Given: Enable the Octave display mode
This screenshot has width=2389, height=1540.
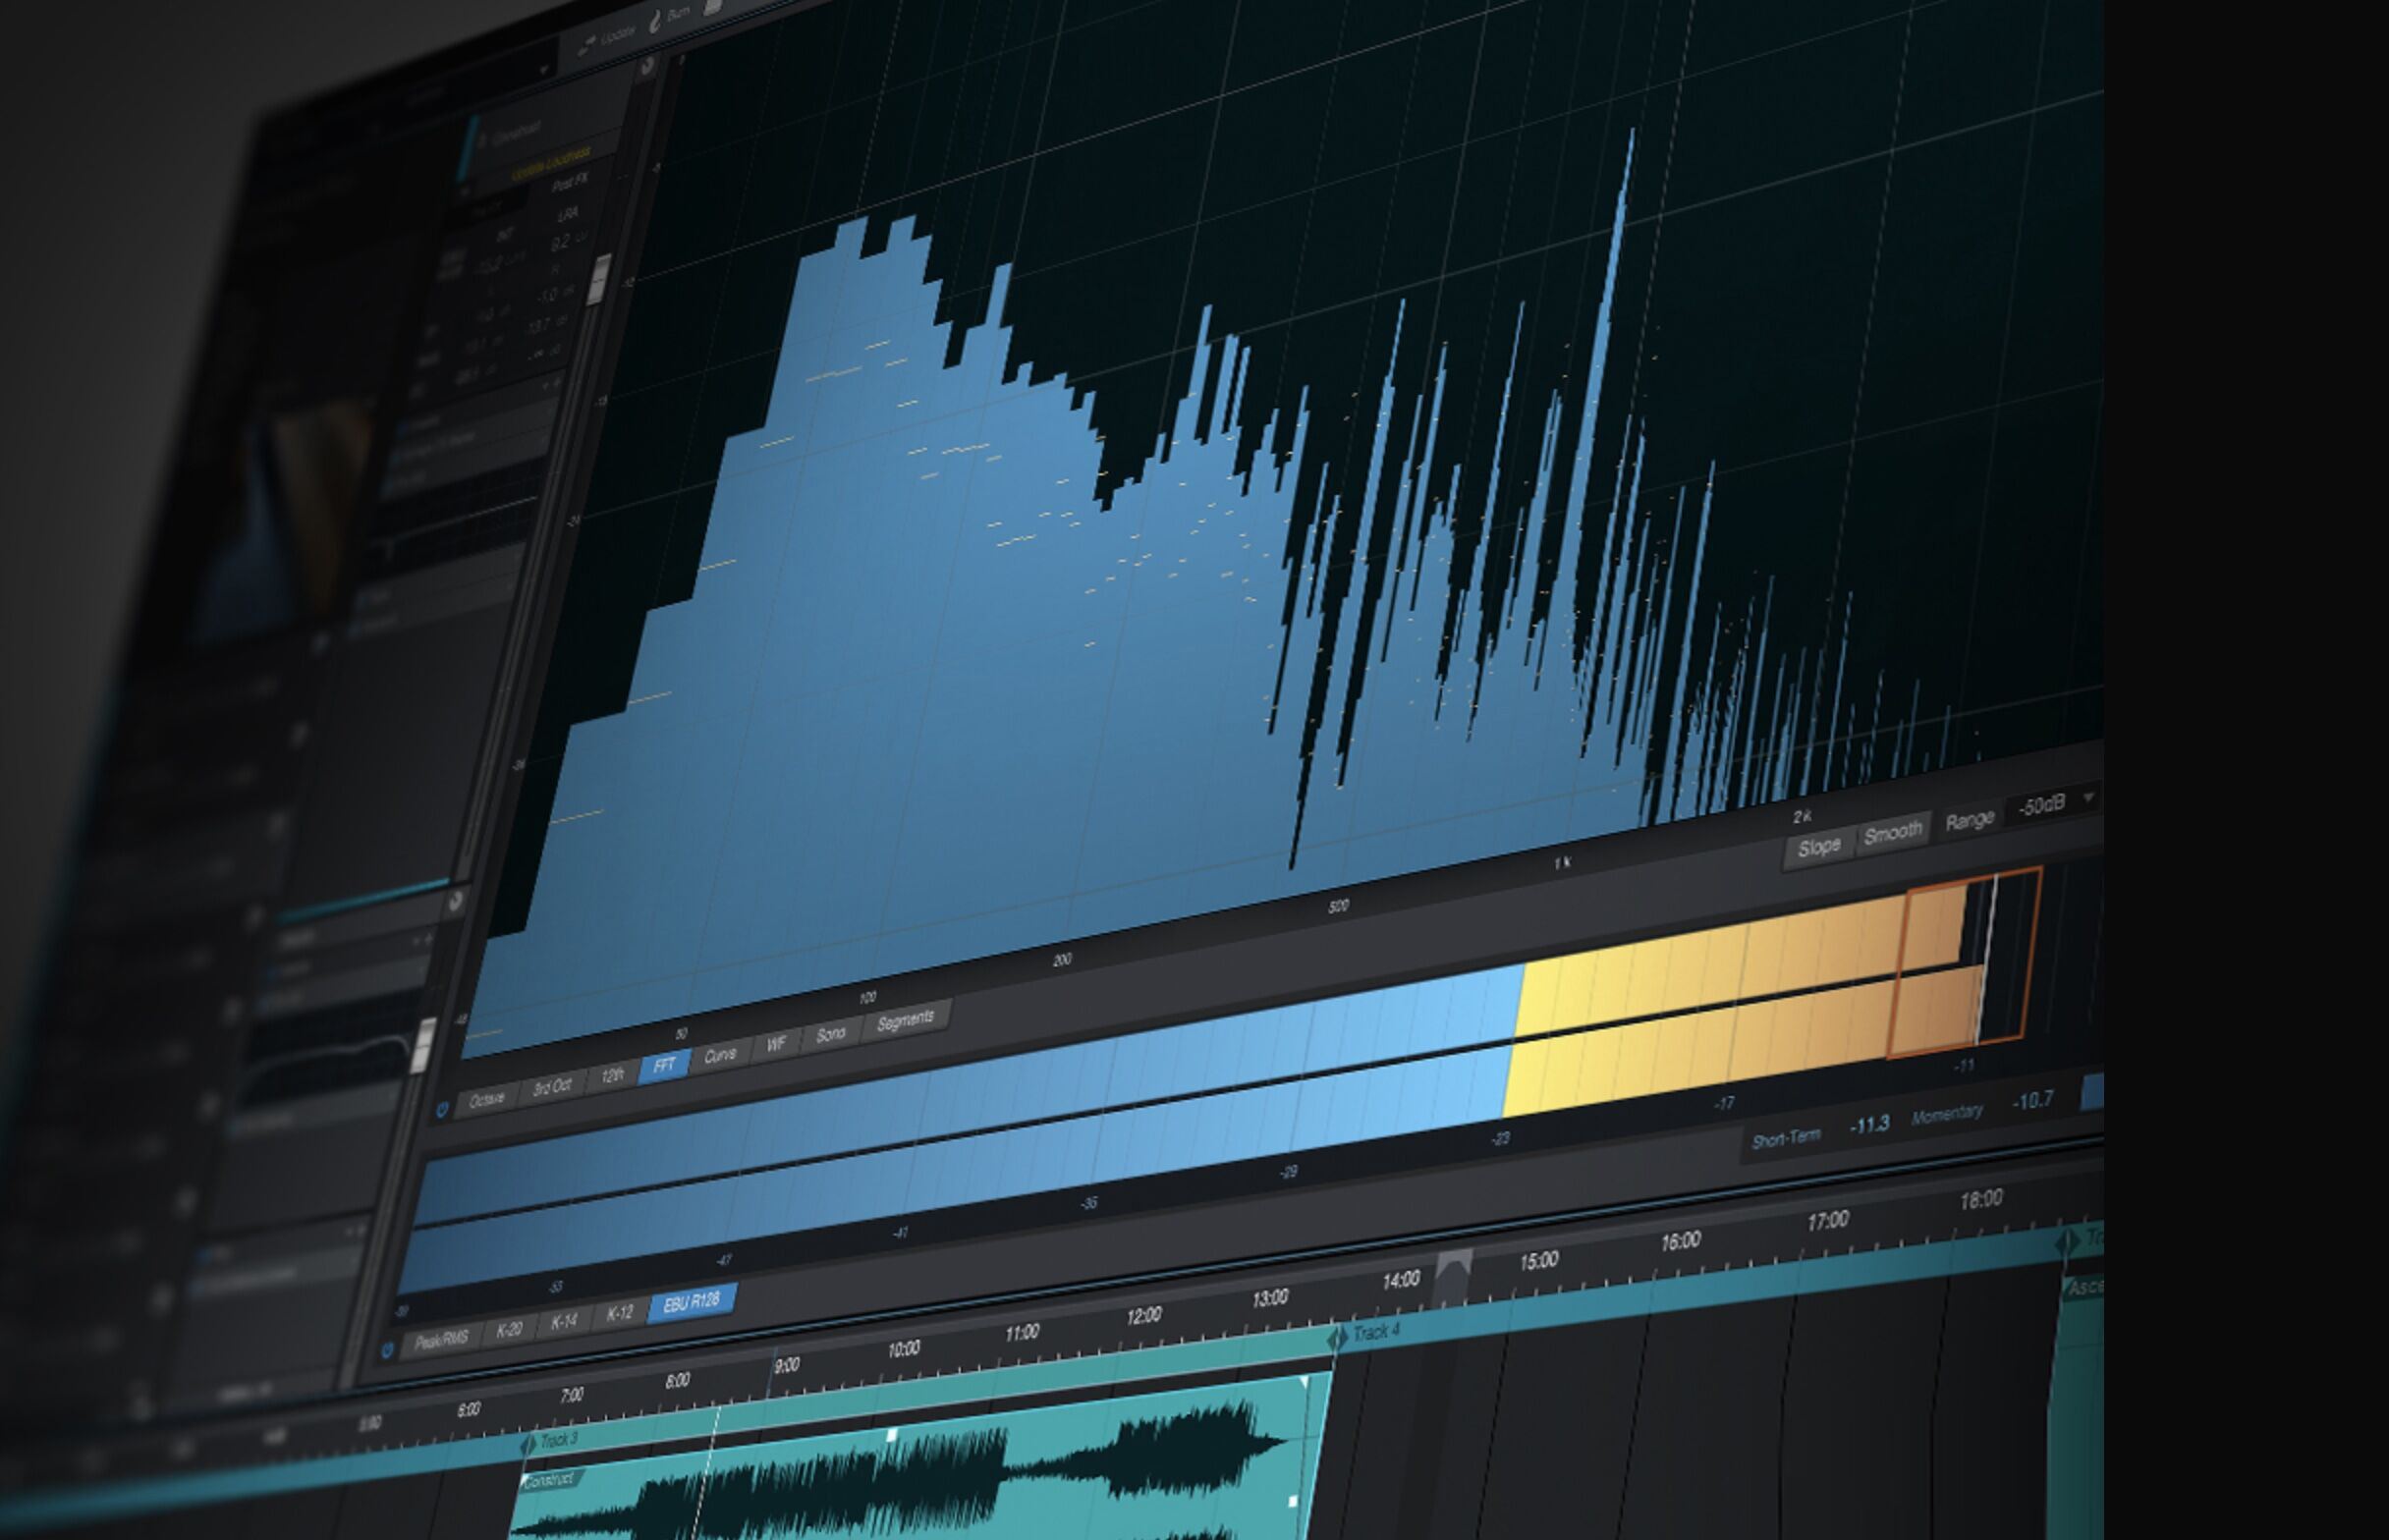Looking at the screenshot, I should coord(487,1096).
